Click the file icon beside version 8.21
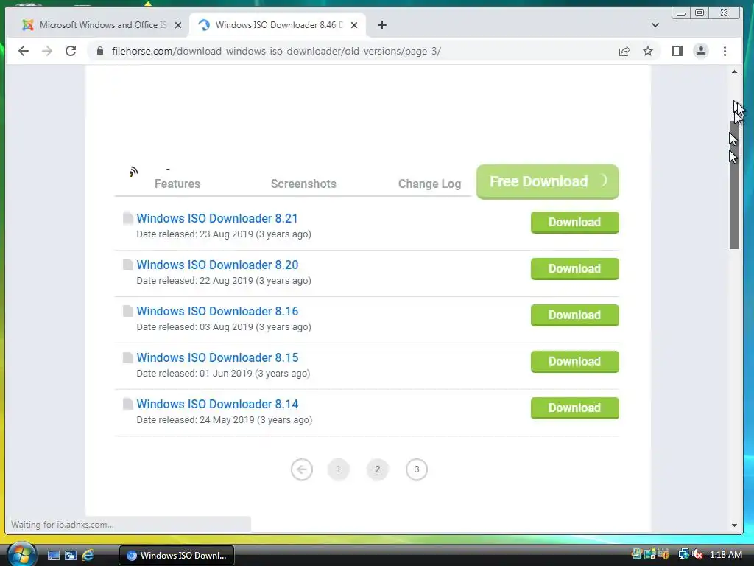Screen dimensions: 754x566 [x=127, y=218]
